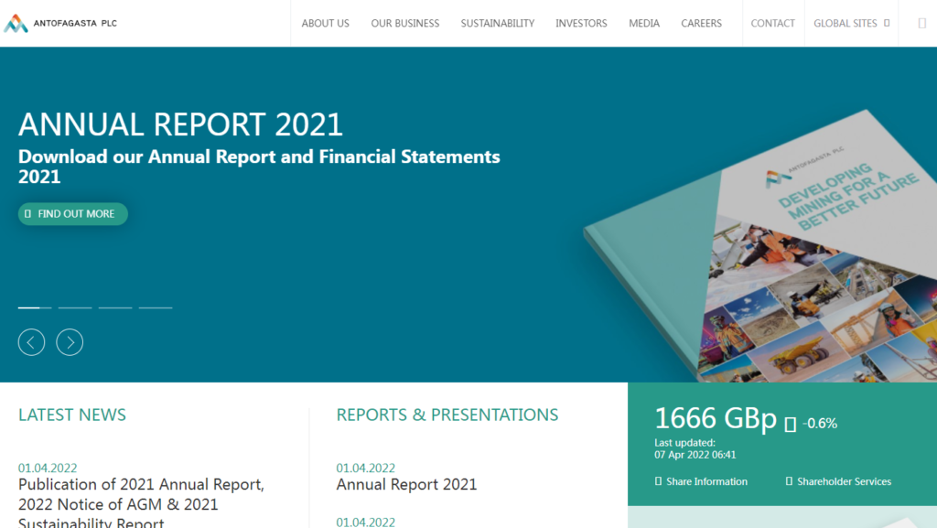Click the 01.04.2022 date in Latest News
Screen dimensions: 937x528
pos(48,468)
